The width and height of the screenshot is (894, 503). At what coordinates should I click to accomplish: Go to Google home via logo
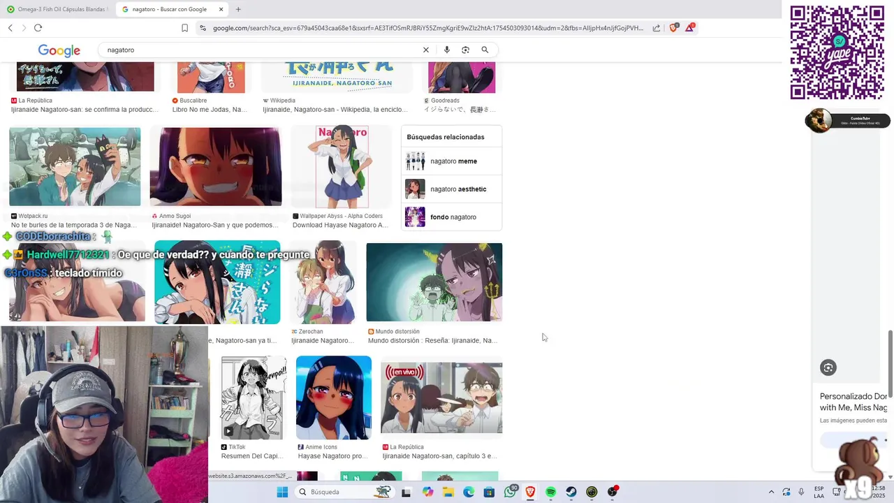point(59,50)
